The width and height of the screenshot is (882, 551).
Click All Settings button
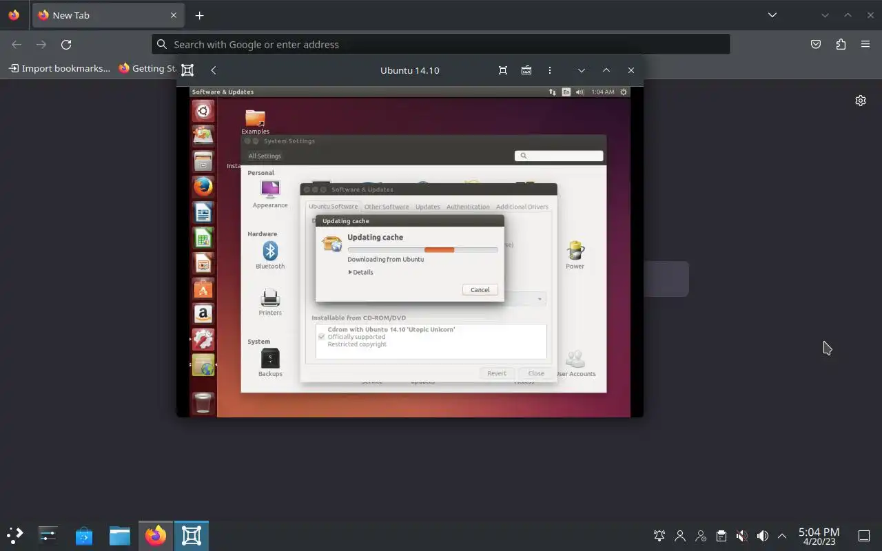pyautogui.click(x=265, y=156)
